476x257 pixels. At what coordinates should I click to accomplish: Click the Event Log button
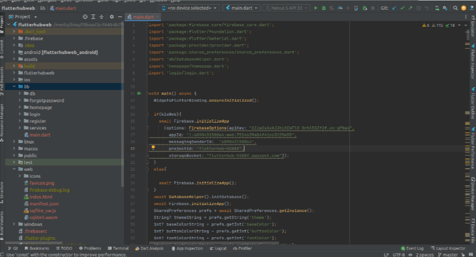(x=415, y=248)
